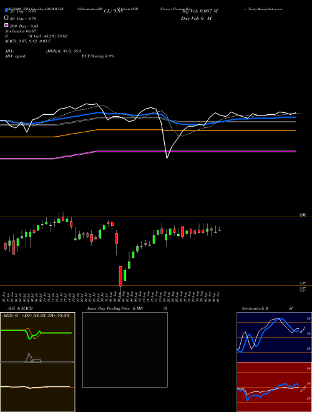Click the 'Stochastics & R' panel title

pyautogui.click(x=255, y=308)
